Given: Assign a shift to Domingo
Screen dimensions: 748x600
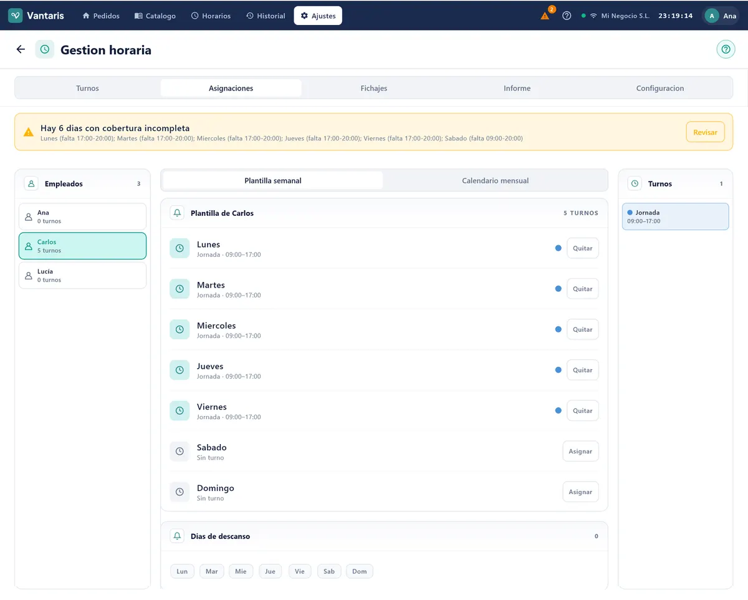Looking at the screenshot, I should pyautogui.click(x=580, y=491).
